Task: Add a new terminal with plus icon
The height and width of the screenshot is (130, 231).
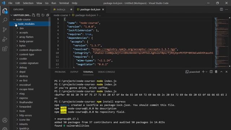Action: [x=203, y=72]
